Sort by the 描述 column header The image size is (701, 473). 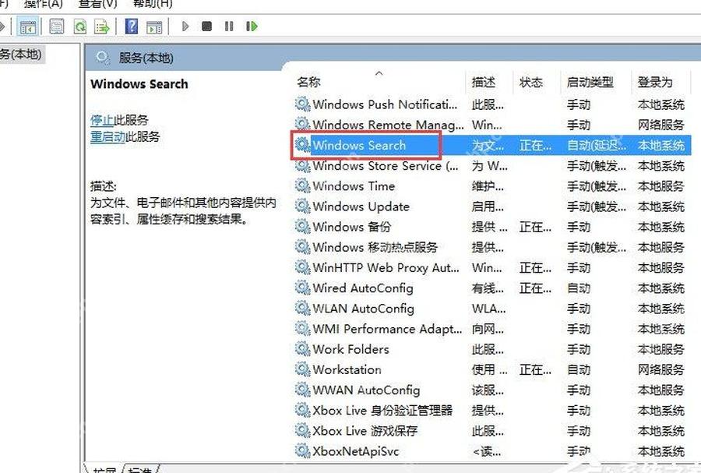point(483,83)
